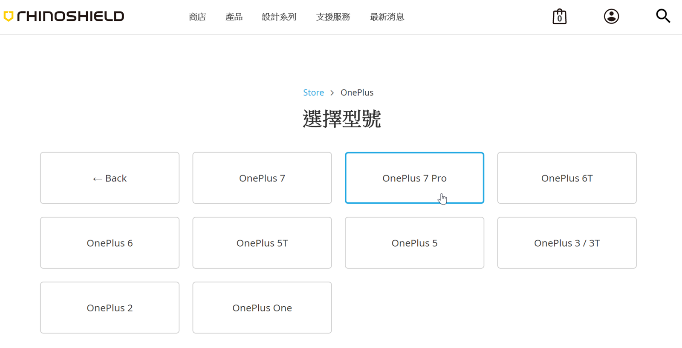682x348 pixels.
Task: Pick the OnePlus One model
Action: click(262, 308)
